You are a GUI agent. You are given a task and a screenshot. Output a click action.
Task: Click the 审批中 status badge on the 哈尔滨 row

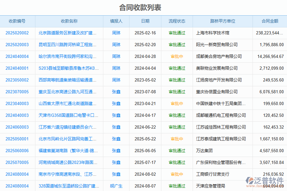coord(177,56)
